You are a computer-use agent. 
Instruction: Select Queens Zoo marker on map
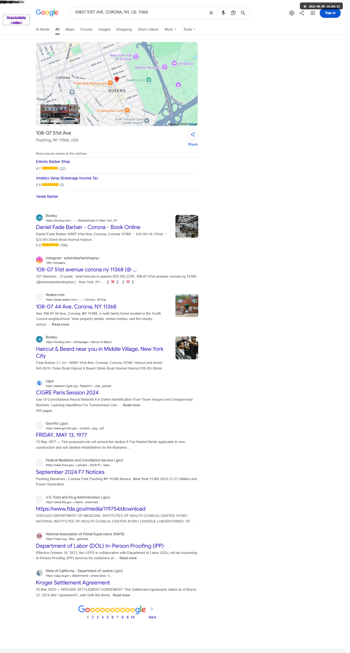click(149, 80)
